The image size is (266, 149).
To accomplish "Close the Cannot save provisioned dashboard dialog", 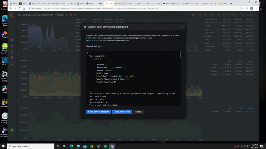I will click(182, 27).
